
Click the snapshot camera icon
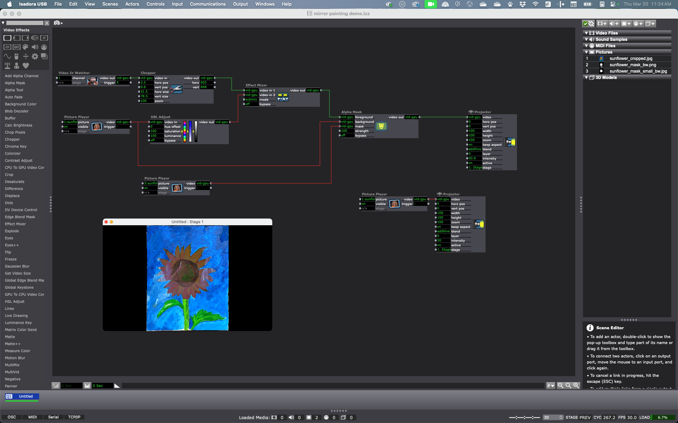pyautogui.click(x=57, y=23)
